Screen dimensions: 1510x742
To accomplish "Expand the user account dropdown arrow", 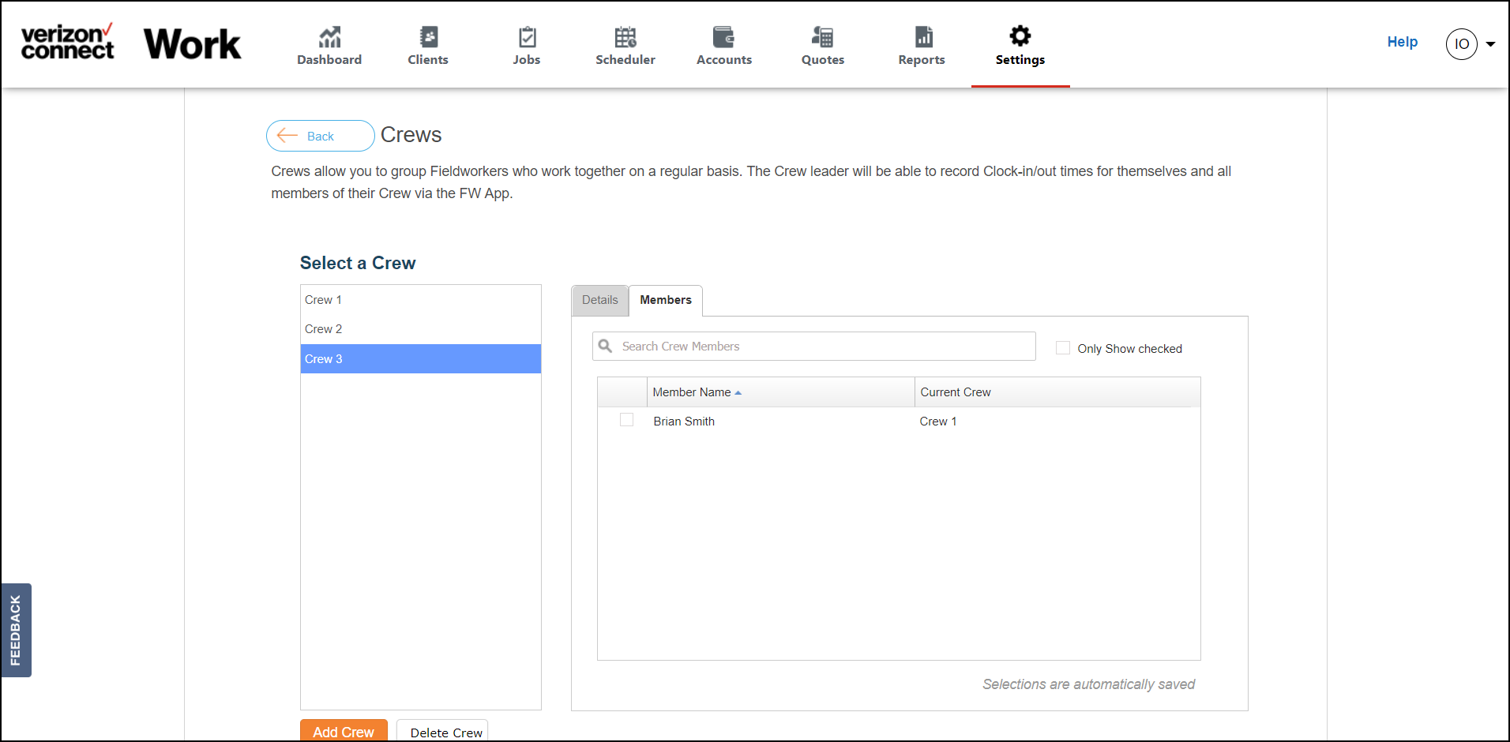I will click(1490, 44).
